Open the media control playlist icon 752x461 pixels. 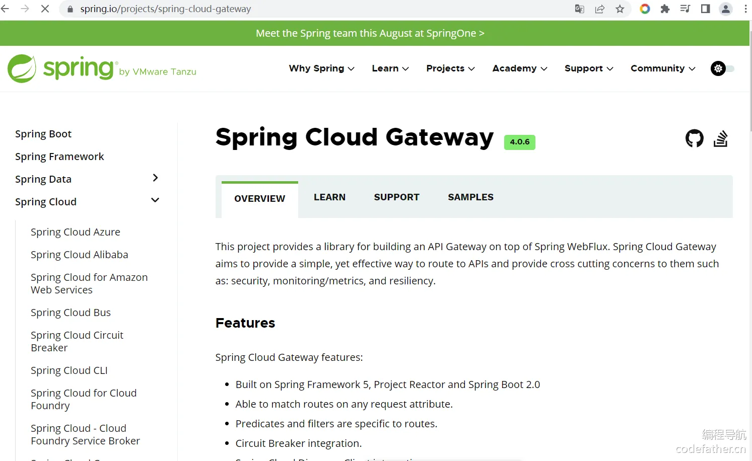click(685, 9)
